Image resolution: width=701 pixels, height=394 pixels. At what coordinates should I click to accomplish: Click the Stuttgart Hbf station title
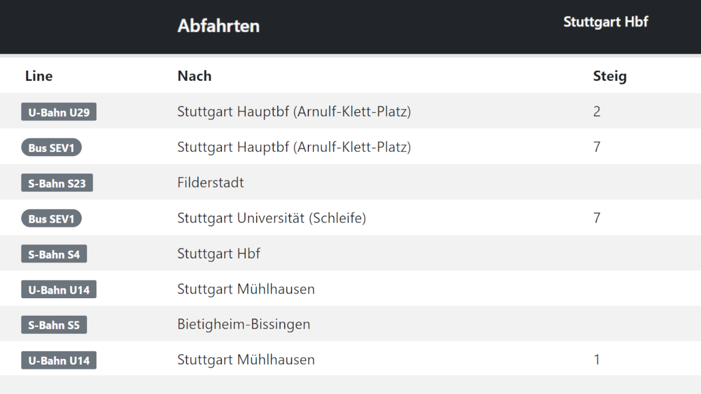[x=606, y=22]
